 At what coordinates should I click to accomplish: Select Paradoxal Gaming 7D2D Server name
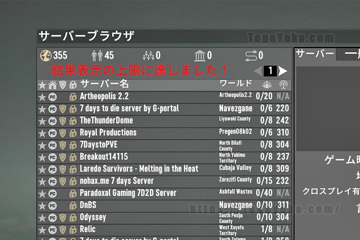(x=128, y=193)
